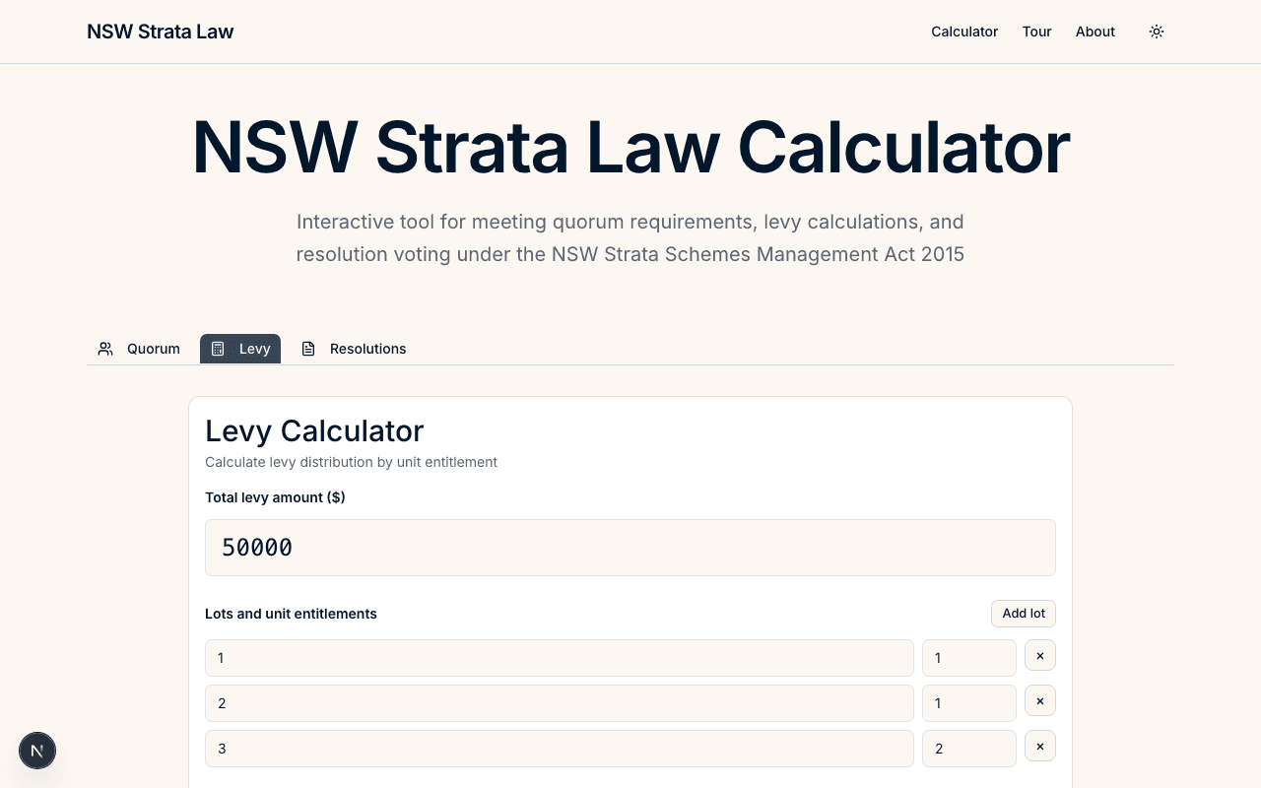
Task: Click the 'NSW Strata Law Calculator' main title
Action: (x=630, y=148)
